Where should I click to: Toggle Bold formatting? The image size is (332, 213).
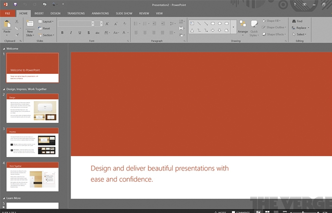[x=62, y=33]
